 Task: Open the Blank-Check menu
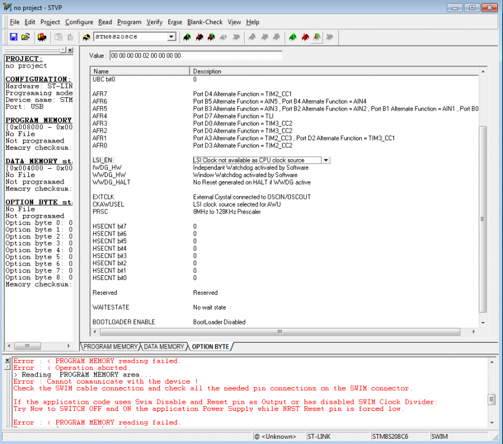[204, 22]
